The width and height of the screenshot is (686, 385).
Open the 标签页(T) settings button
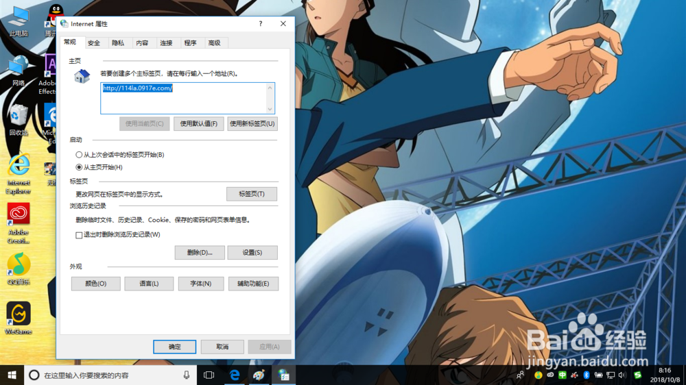pos(252,194)
